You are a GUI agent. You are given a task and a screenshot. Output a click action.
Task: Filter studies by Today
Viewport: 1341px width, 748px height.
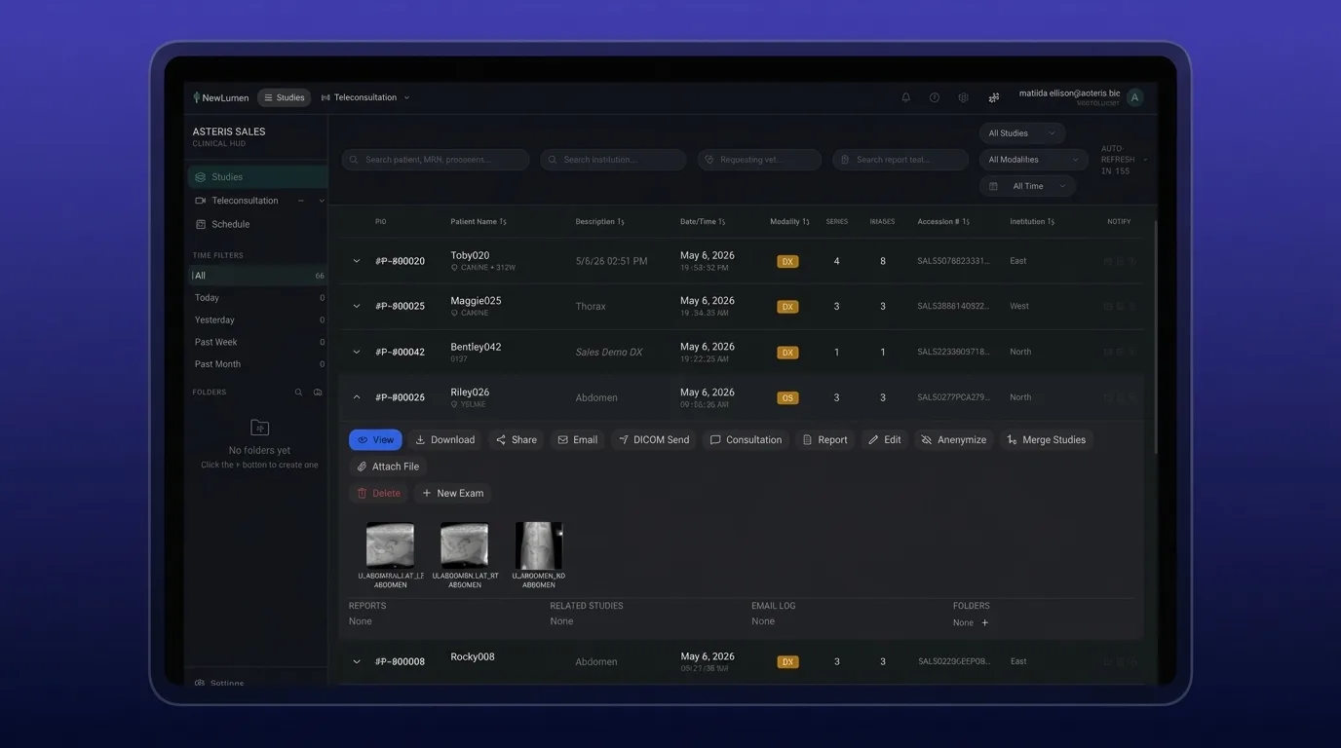tap(257, 298)
